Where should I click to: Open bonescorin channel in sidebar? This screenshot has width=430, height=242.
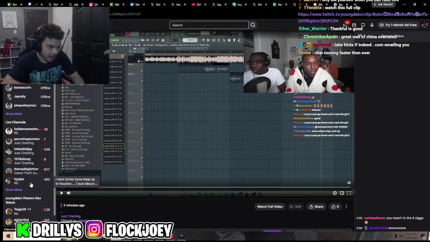coord(28,88)
